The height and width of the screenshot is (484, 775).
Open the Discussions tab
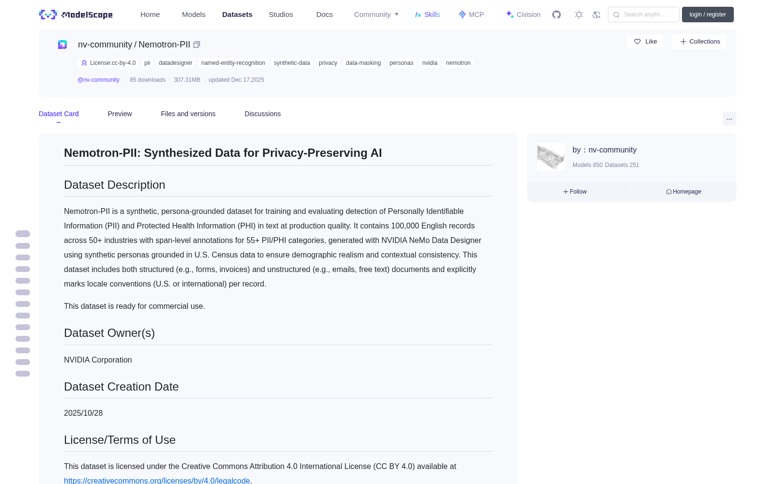click(x=263, y=114)
